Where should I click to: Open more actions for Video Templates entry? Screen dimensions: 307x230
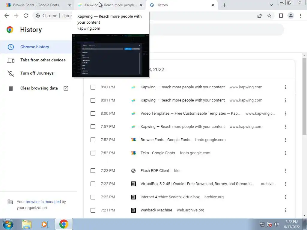[x=286, y=114]
